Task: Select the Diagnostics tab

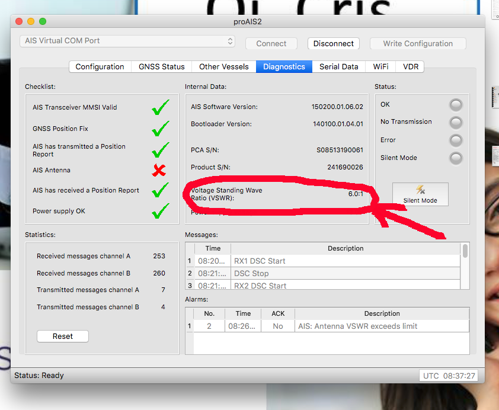Action: (x=284, y=67)
